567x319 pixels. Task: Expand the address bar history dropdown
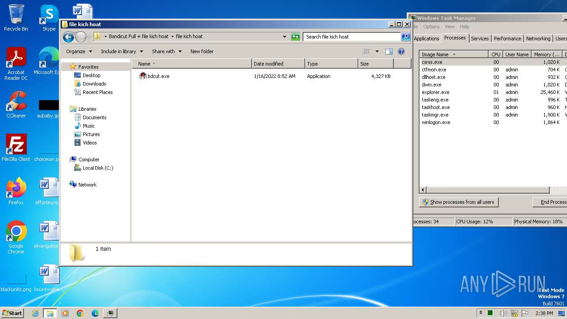(284, 37)
